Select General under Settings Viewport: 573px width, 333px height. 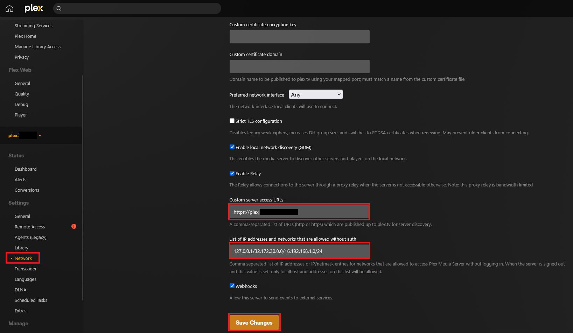click(x=22, y=216)
